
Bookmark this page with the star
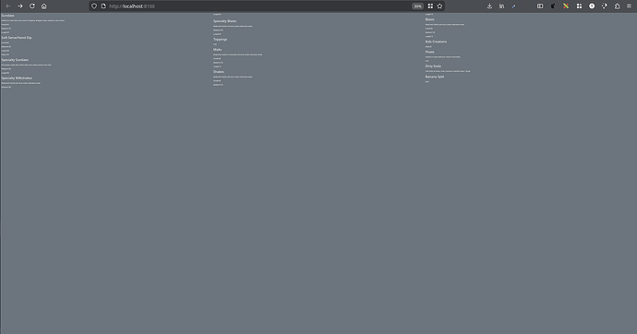439,6
